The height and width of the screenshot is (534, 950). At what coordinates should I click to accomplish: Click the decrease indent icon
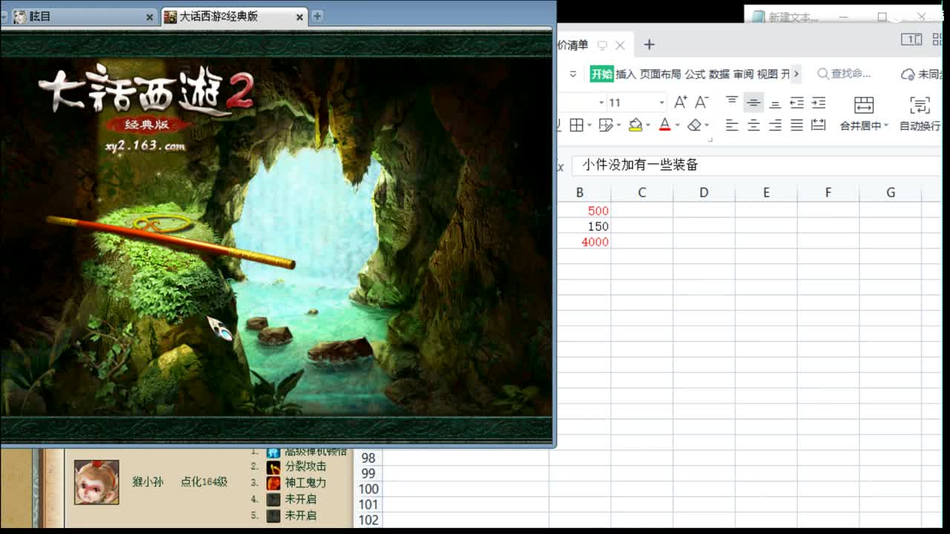(x=796, y=102)
